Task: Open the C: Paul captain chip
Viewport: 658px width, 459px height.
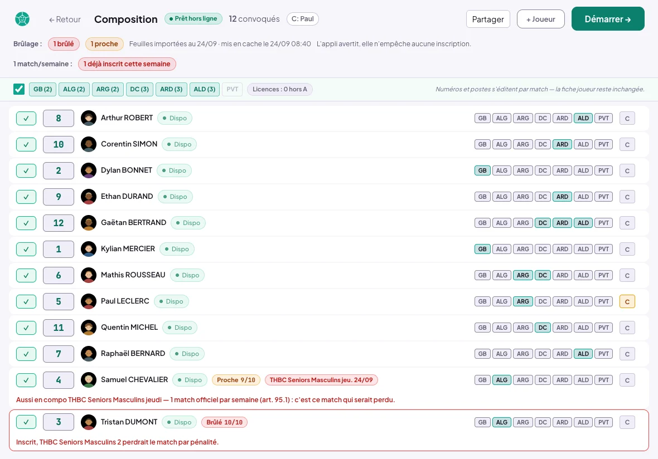Action: pos(303,19)
